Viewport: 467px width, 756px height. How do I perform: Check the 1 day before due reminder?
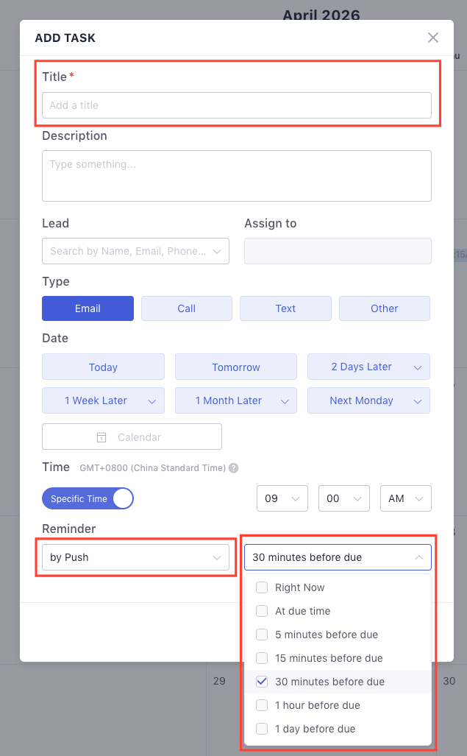pos(262,729)
